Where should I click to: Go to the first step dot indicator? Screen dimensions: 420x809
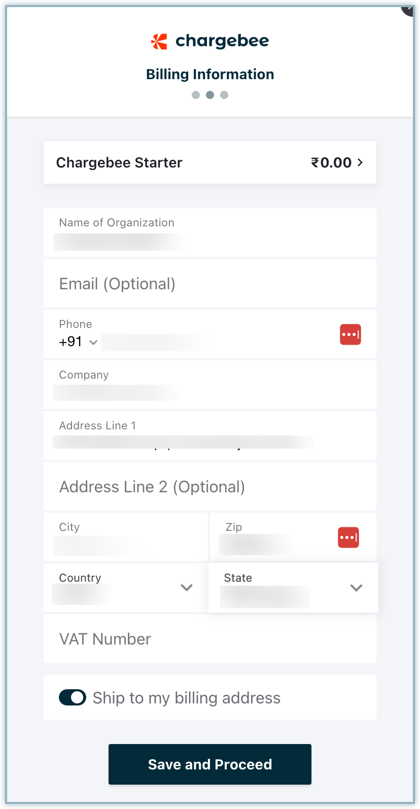(196, 95)
